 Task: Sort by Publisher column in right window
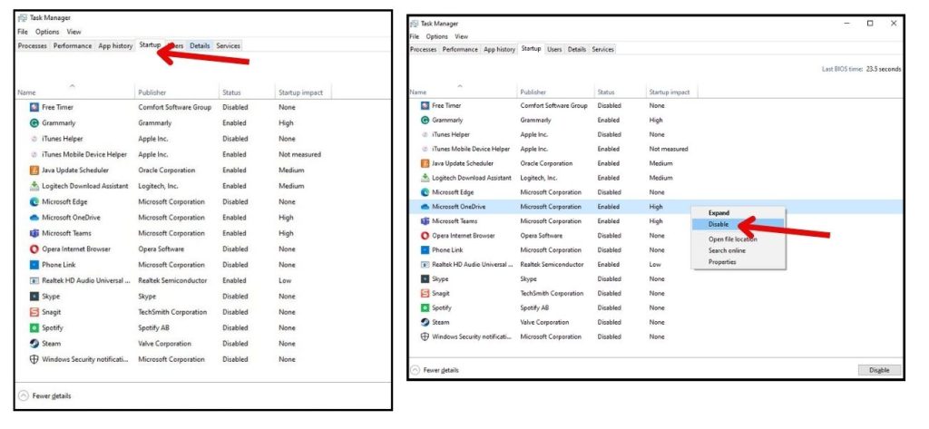click(533, 93)
